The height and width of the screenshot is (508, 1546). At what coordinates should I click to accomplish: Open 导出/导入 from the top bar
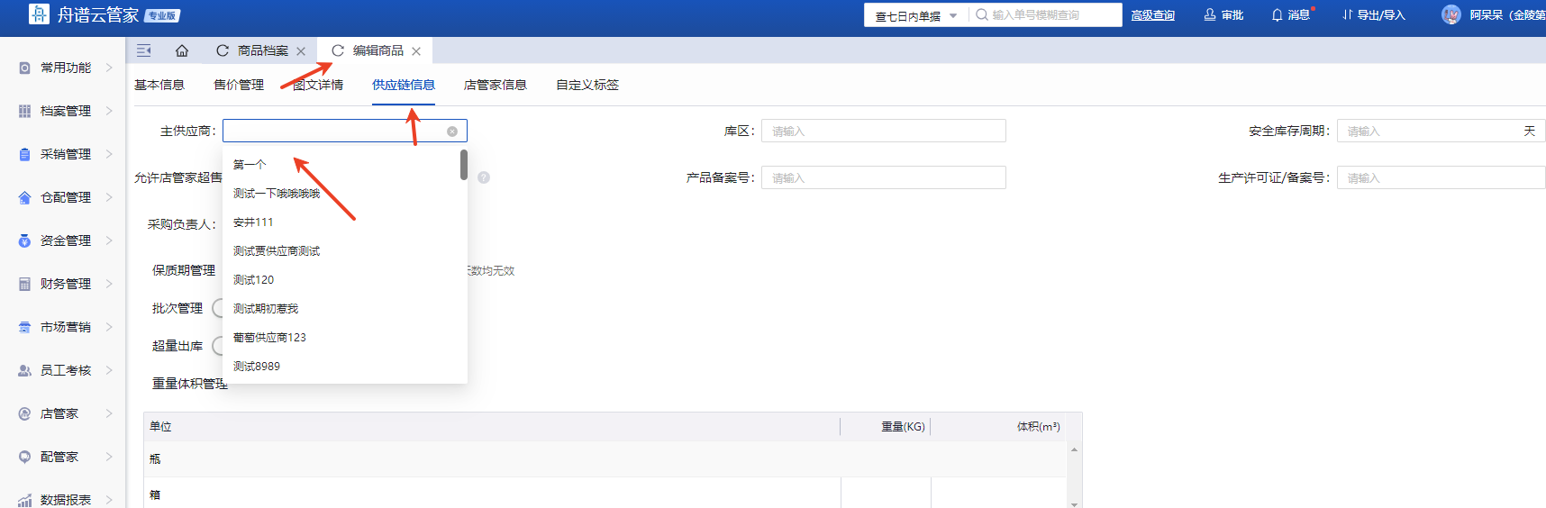coord(1374,15)
